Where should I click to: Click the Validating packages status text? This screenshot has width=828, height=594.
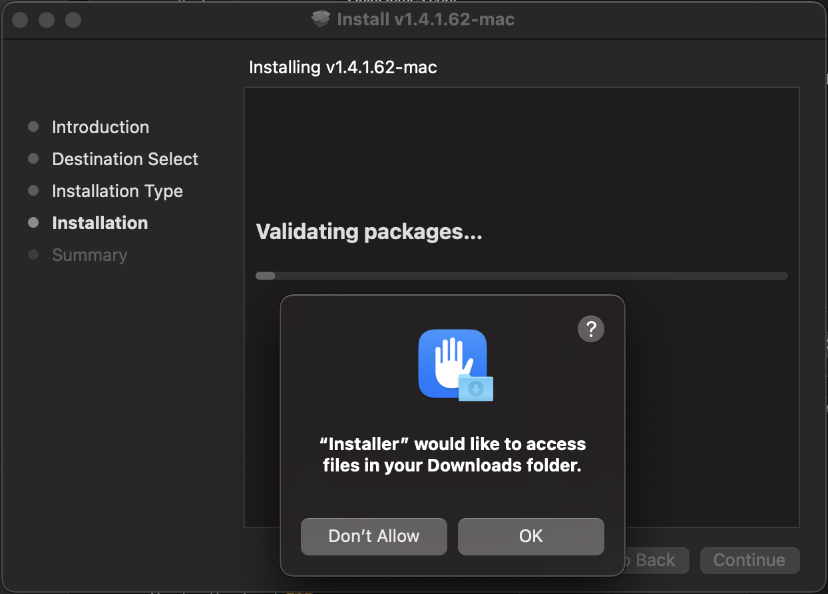coord(369,232)
